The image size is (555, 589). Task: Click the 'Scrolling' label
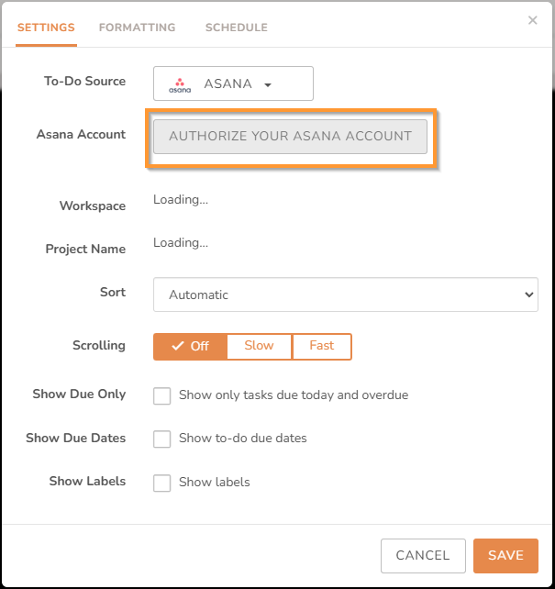coord(99,346)
